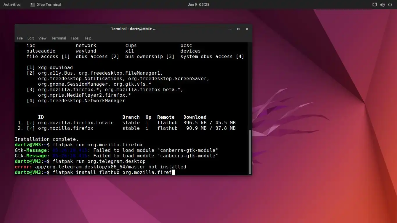The height and width of the screenshot is (223, 397).
Task: Click the red 'error:' label
Action: tap(24, 167)
